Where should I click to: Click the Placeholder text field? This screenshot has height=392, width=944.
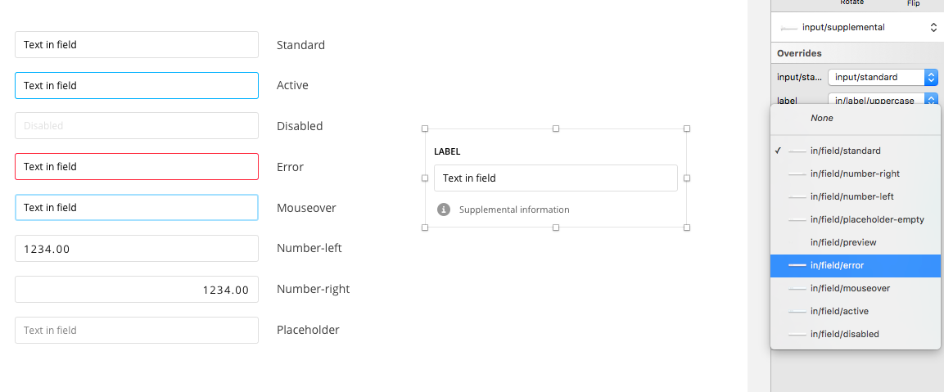tap(137, 330)
